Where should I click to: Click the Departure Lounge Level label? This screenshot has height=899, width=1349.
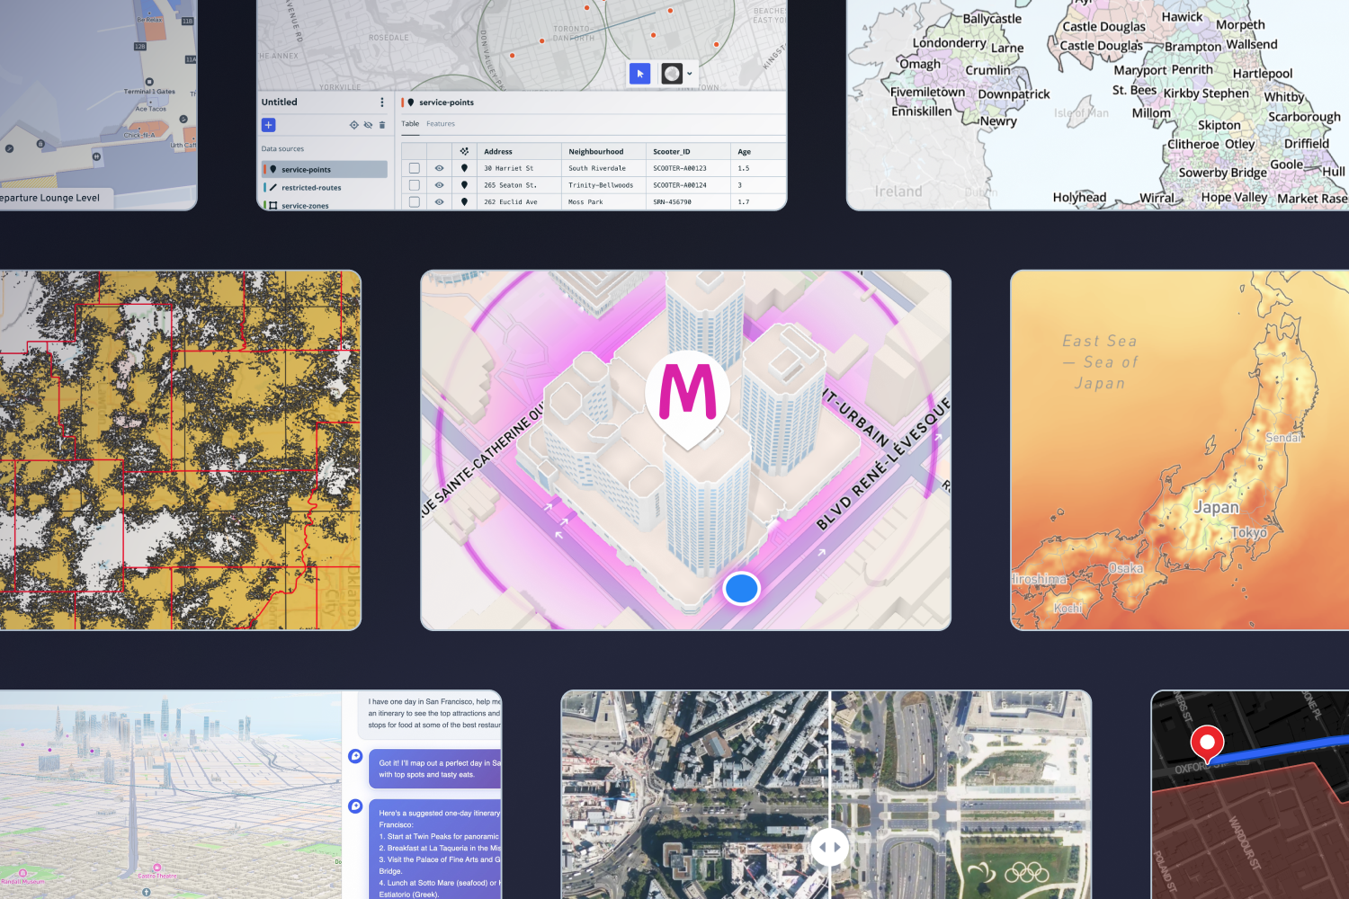click(x=50, y=198)
